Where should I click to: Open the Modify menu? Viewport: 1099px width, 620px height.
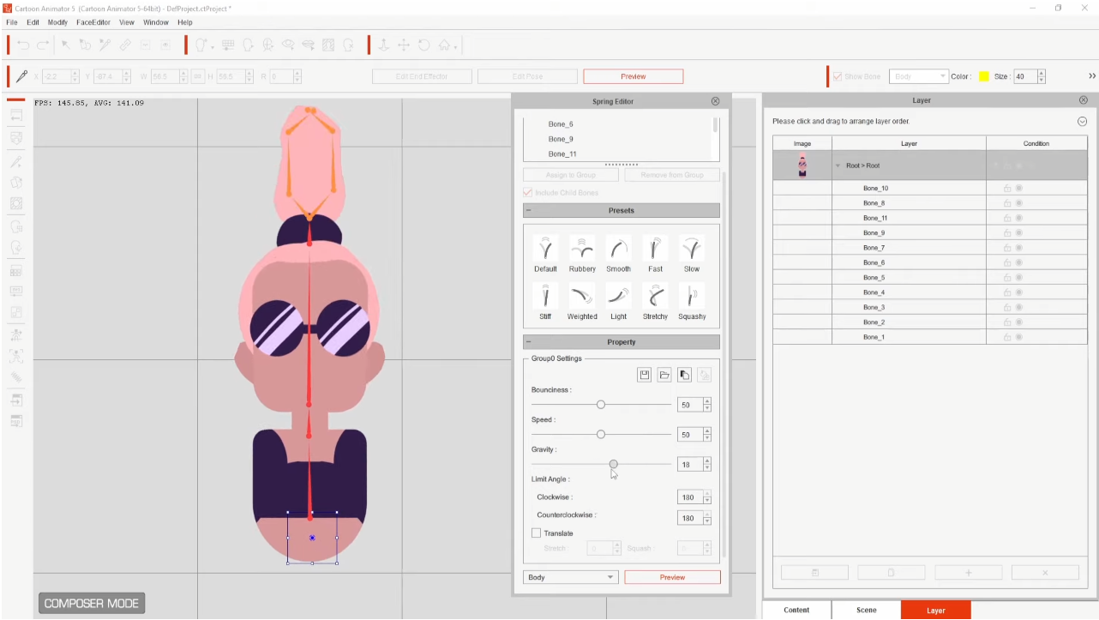point(57,22)
